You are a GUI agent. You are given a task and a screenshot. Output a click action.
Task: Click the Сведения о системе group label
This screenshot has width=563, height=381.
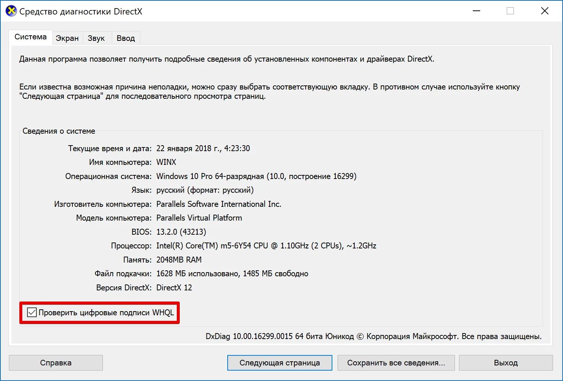coord(59,131)
